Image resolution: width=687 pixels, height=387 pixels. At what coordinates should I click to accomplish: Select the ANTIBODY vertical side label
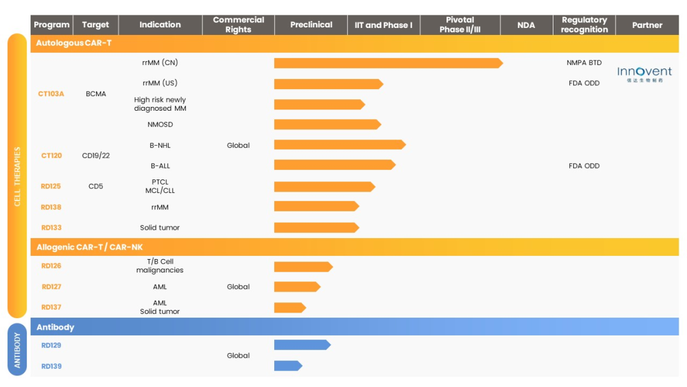click(17, 350)
